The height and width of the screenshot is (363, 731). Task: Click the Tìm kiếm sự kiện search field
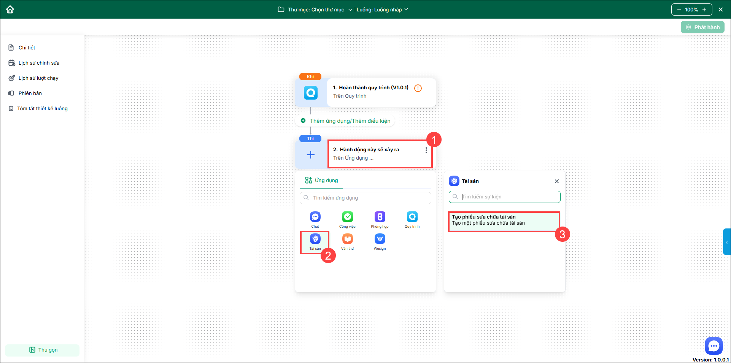point(508,197)
